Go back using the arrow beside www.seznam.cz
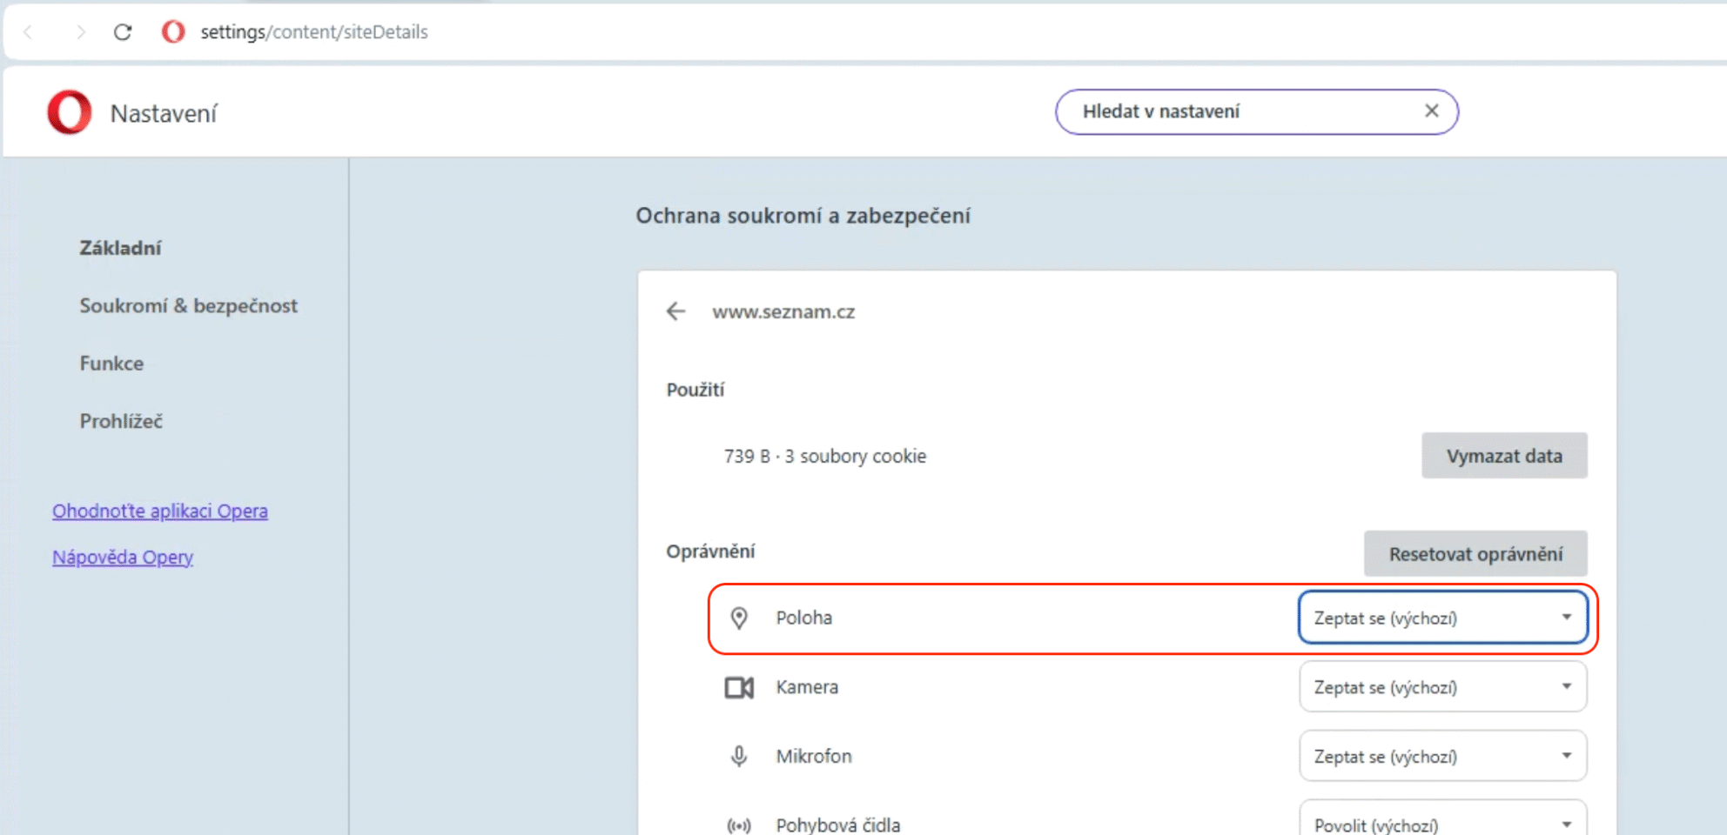The width and height of the screenshot is (1727, 835). pos(676,311)
